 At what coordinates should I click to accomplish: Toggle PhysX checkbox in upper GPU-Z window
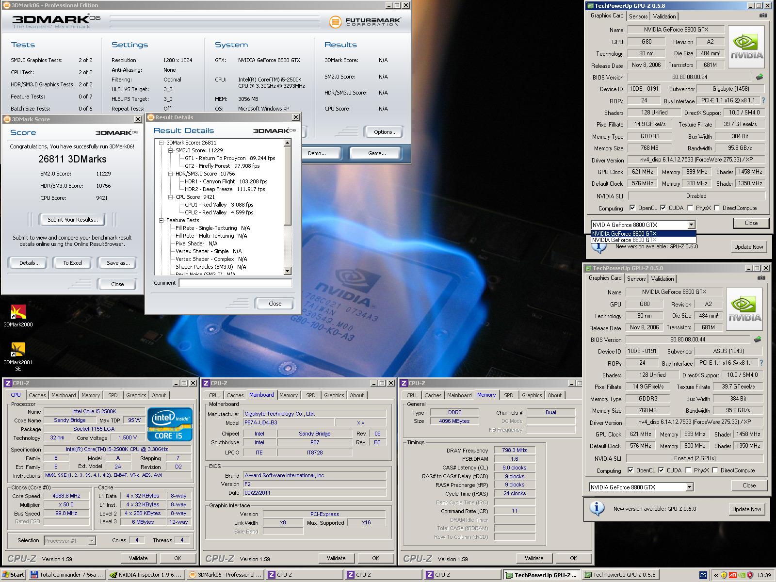point(690,208)
